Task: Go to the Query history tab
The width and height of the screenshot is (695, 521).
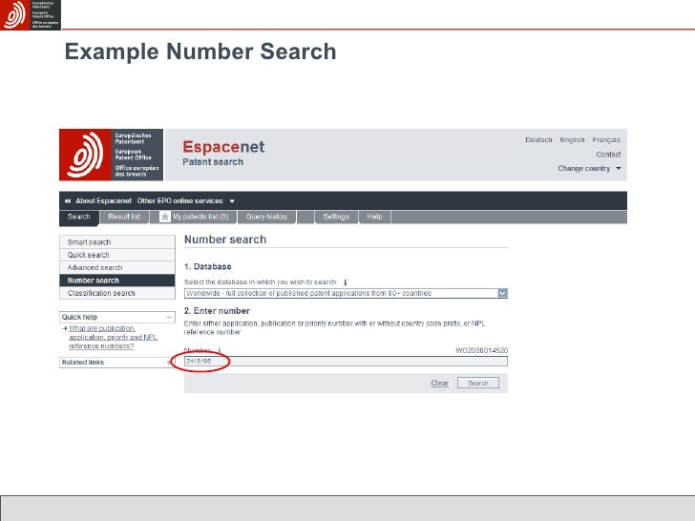Action: click(267, 217)
